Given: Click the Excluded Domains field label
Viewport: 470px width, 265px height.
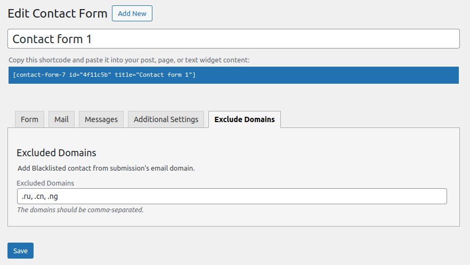Looking at the screenshot, I should pos(45,183).
